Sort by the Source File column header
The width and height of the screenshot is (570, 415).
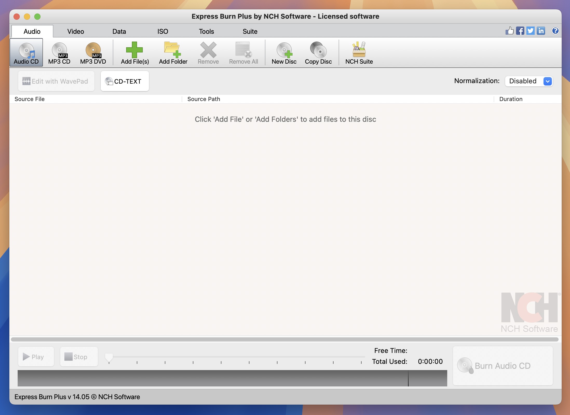coord(96,99)
